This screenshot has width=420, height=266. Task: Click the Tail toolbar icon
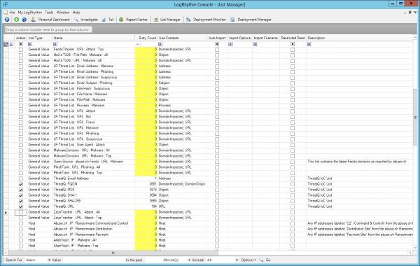tap(104, 20)
